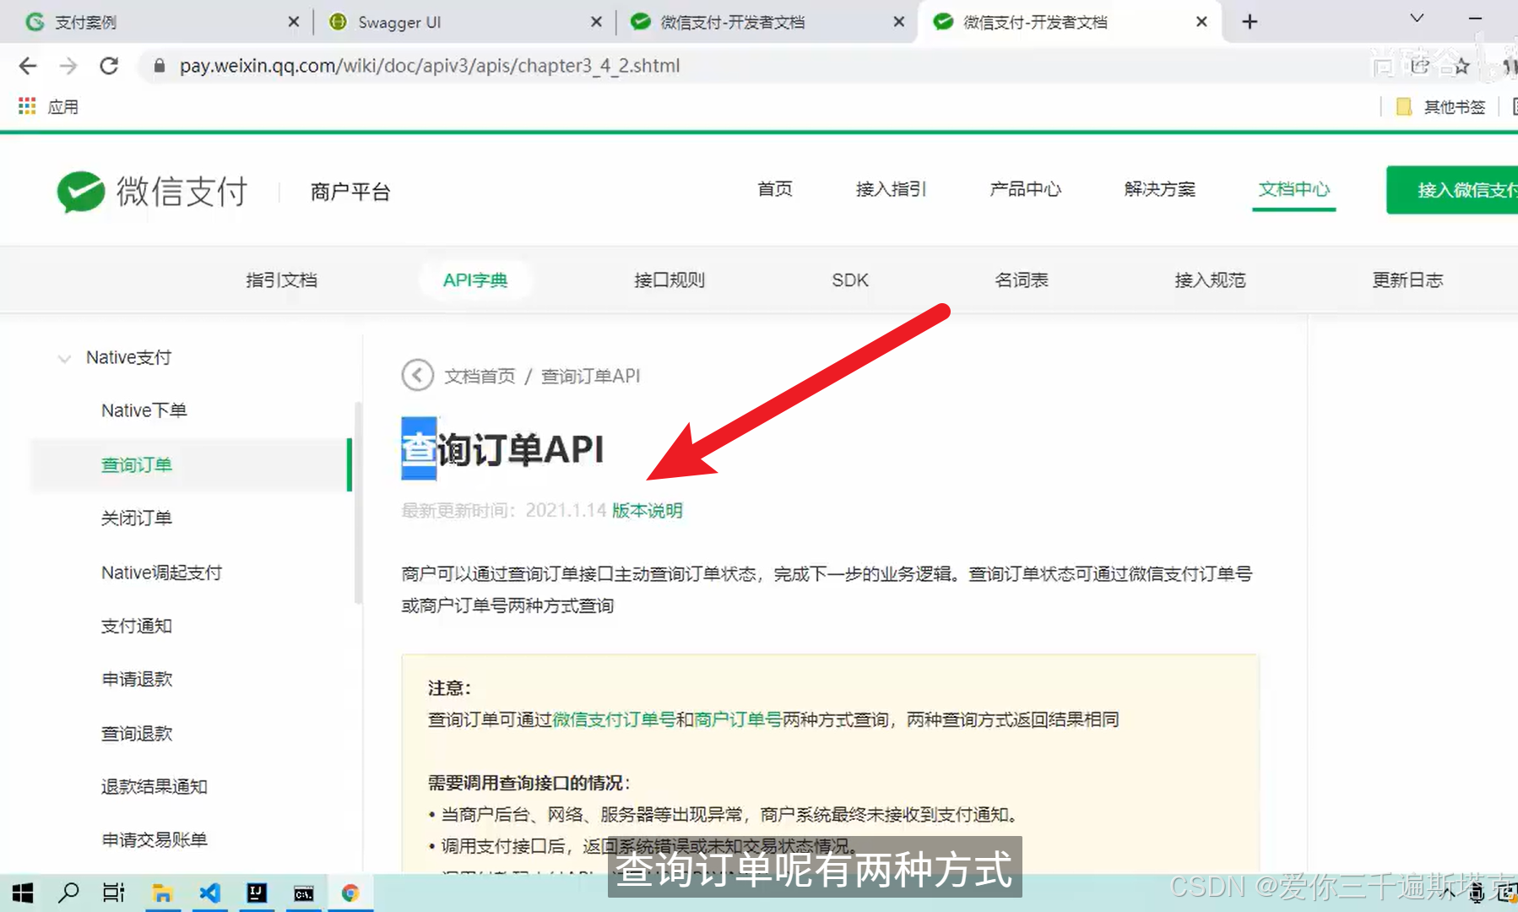Bookmark this page with star icon
This screenshot has width=1518, height=912.
[x=1461, y=66]
